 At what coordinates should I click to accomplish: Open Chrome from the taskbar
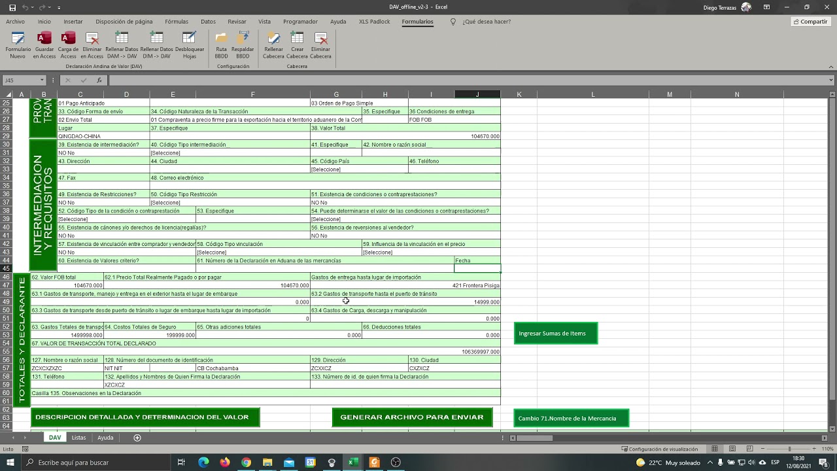click(246, 462)
